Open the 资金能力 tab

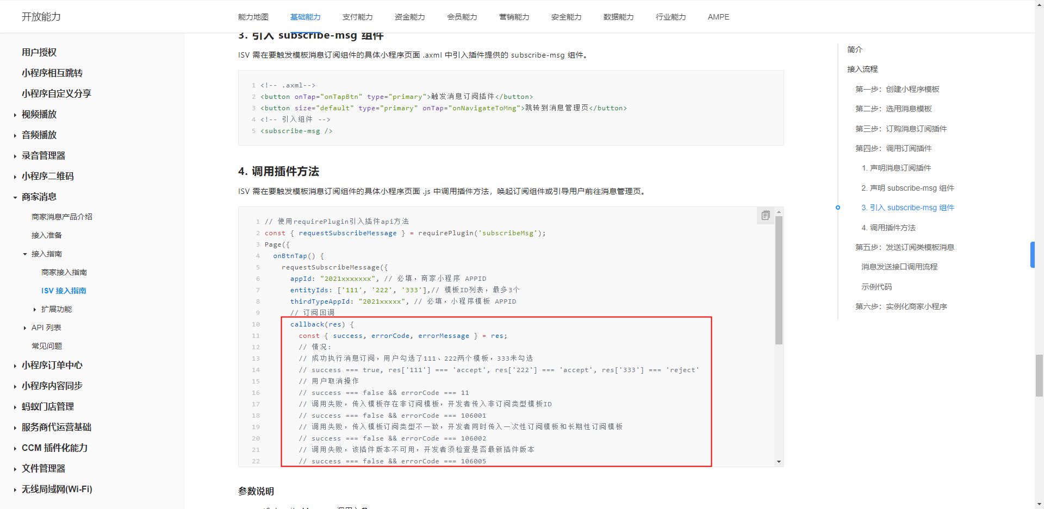point(410,17)
